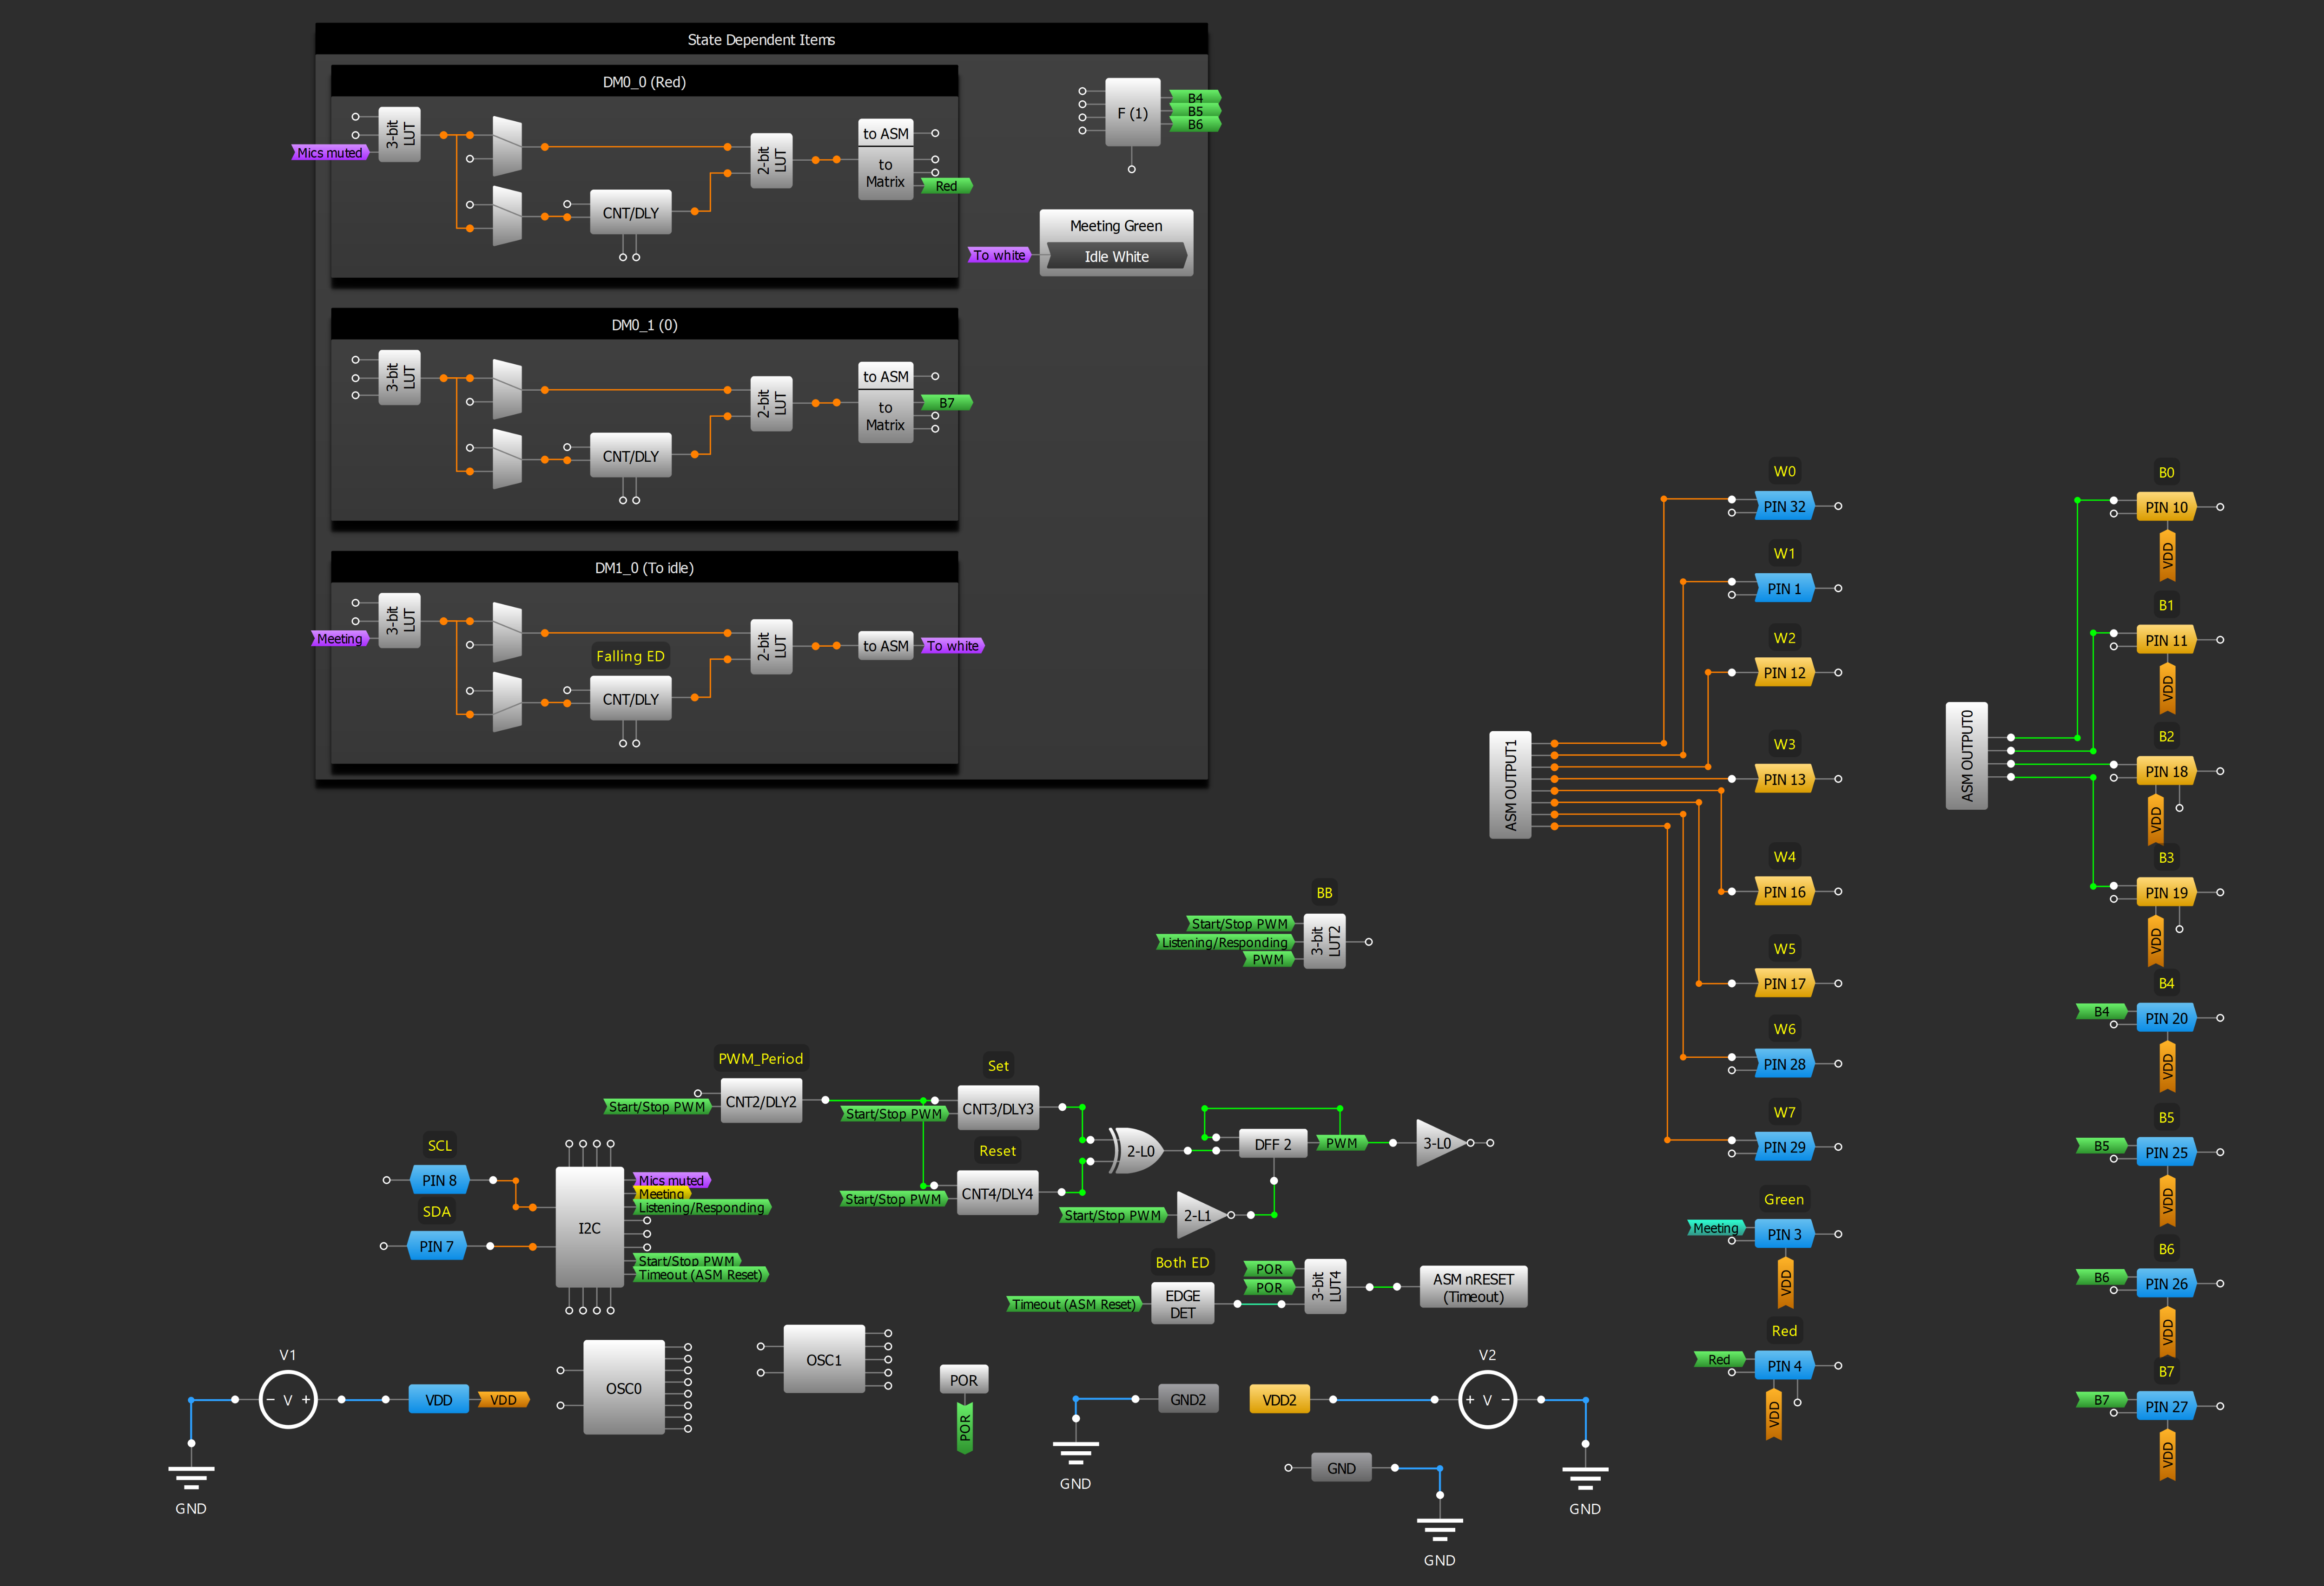
Task: Select PIN 27 (B7)
Action: pyautogui.click(x=2166, y=1406)
